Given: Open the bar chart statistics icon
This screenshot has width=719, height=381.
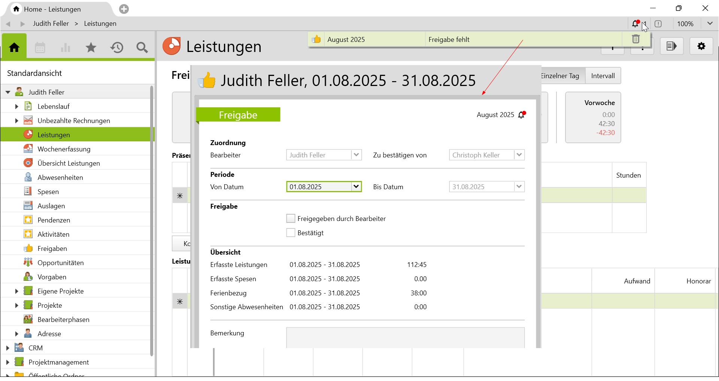Looking at the screenshot, I should (x=66, y=47).
